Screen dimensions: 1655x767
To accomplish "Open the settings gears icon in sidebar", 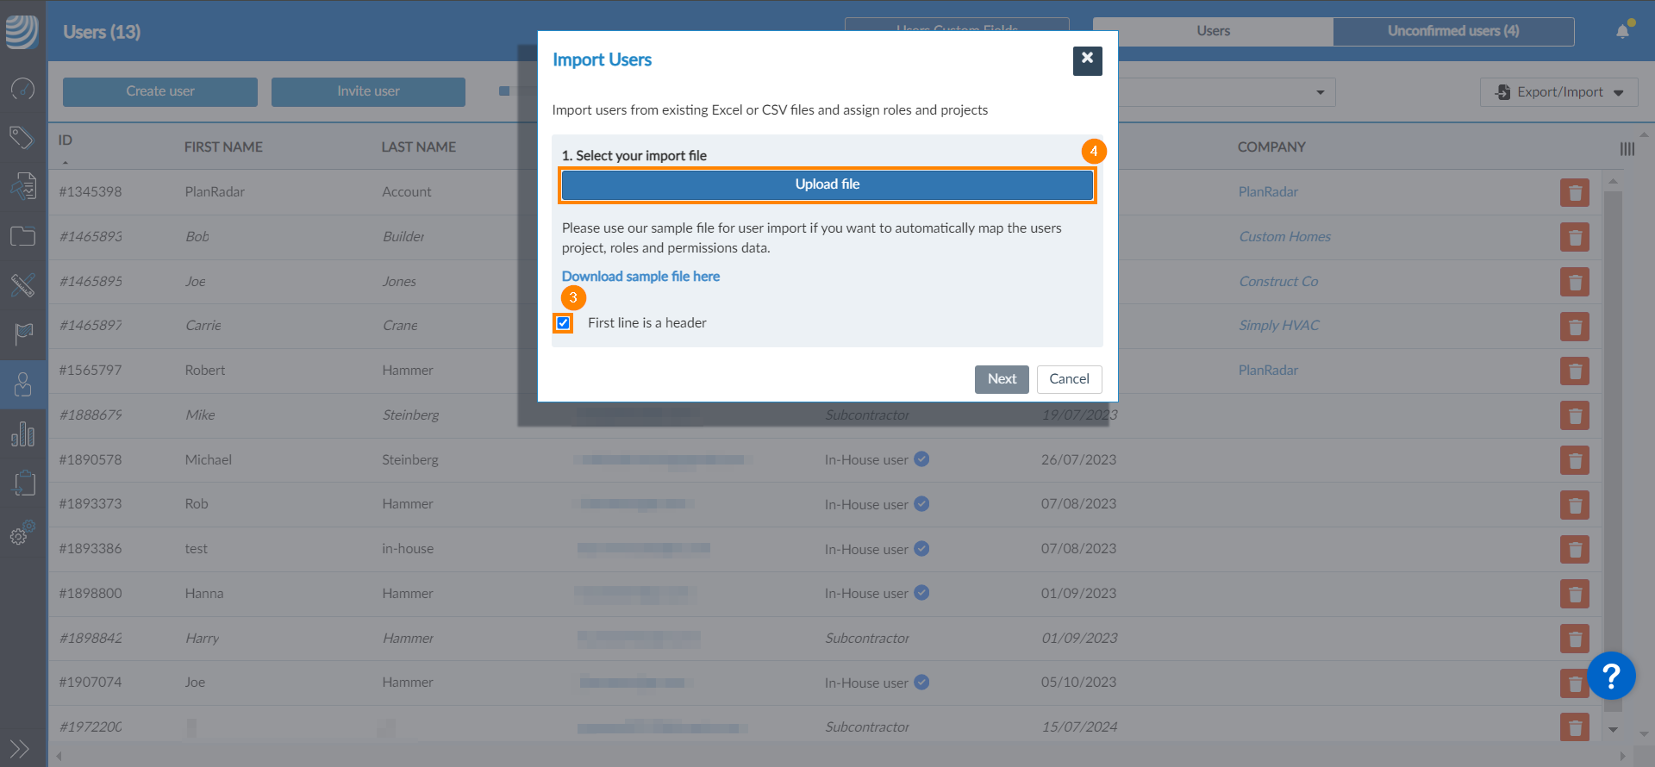I will (x=22, y=533).
